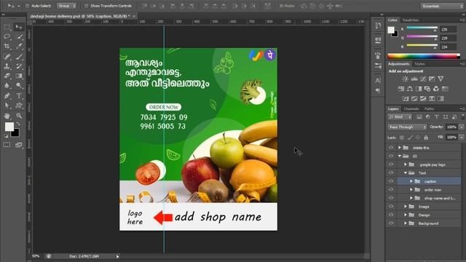Select the Pen tool

tap(7, 95)
